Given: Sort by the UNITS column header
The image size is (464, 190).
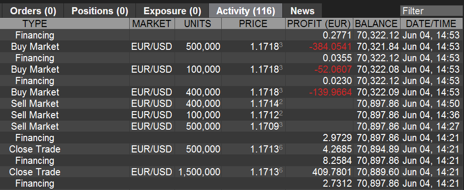Looking at the screenshot, I should [x=197, y=24].
